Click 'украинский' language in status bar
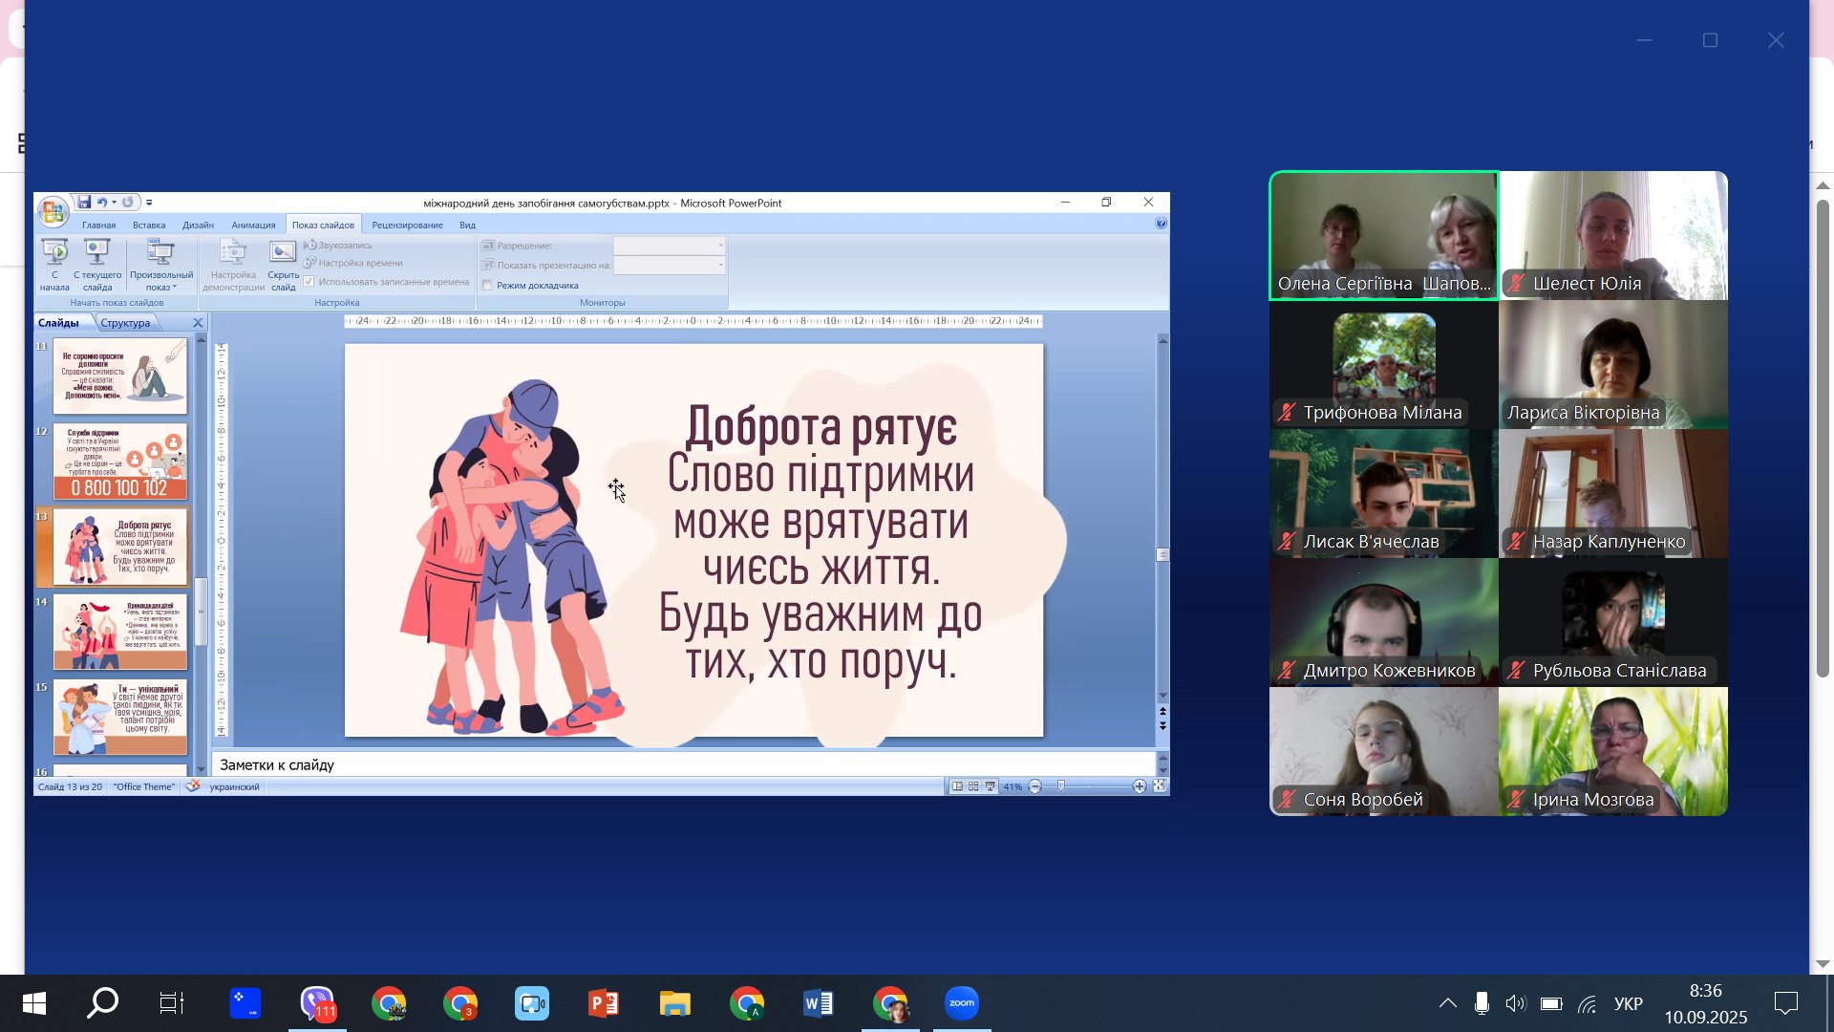Screen dimensions: 1834x1032 point(234,787)
